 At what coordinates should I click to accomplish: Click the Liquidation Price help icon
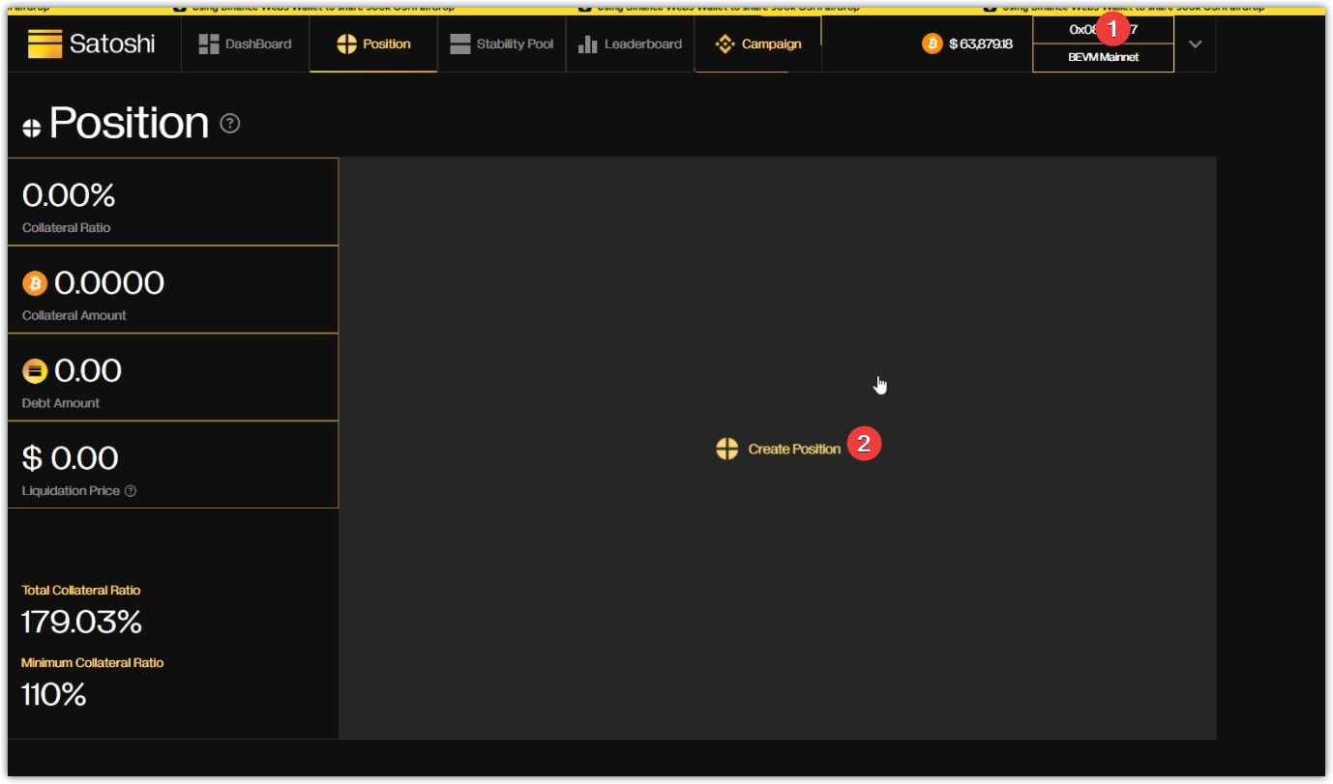131,491
